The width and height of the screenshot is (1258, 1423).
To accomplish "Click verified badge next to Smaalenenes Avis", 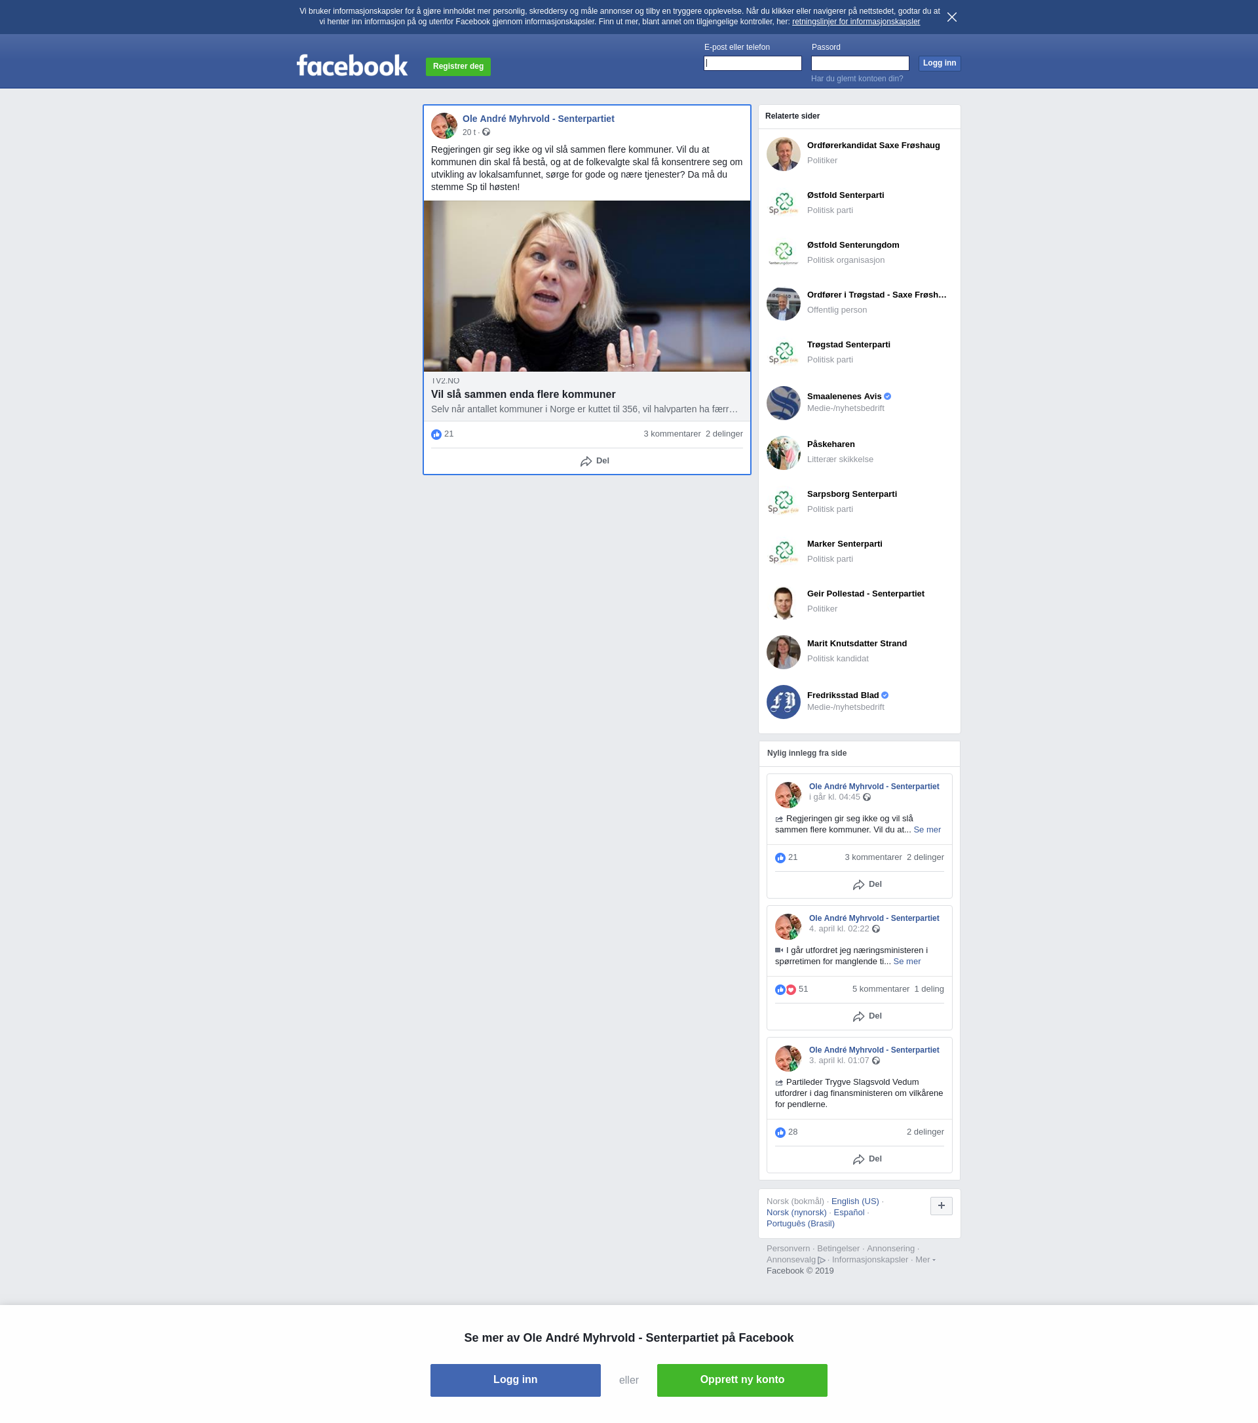I will pos(887,397).
